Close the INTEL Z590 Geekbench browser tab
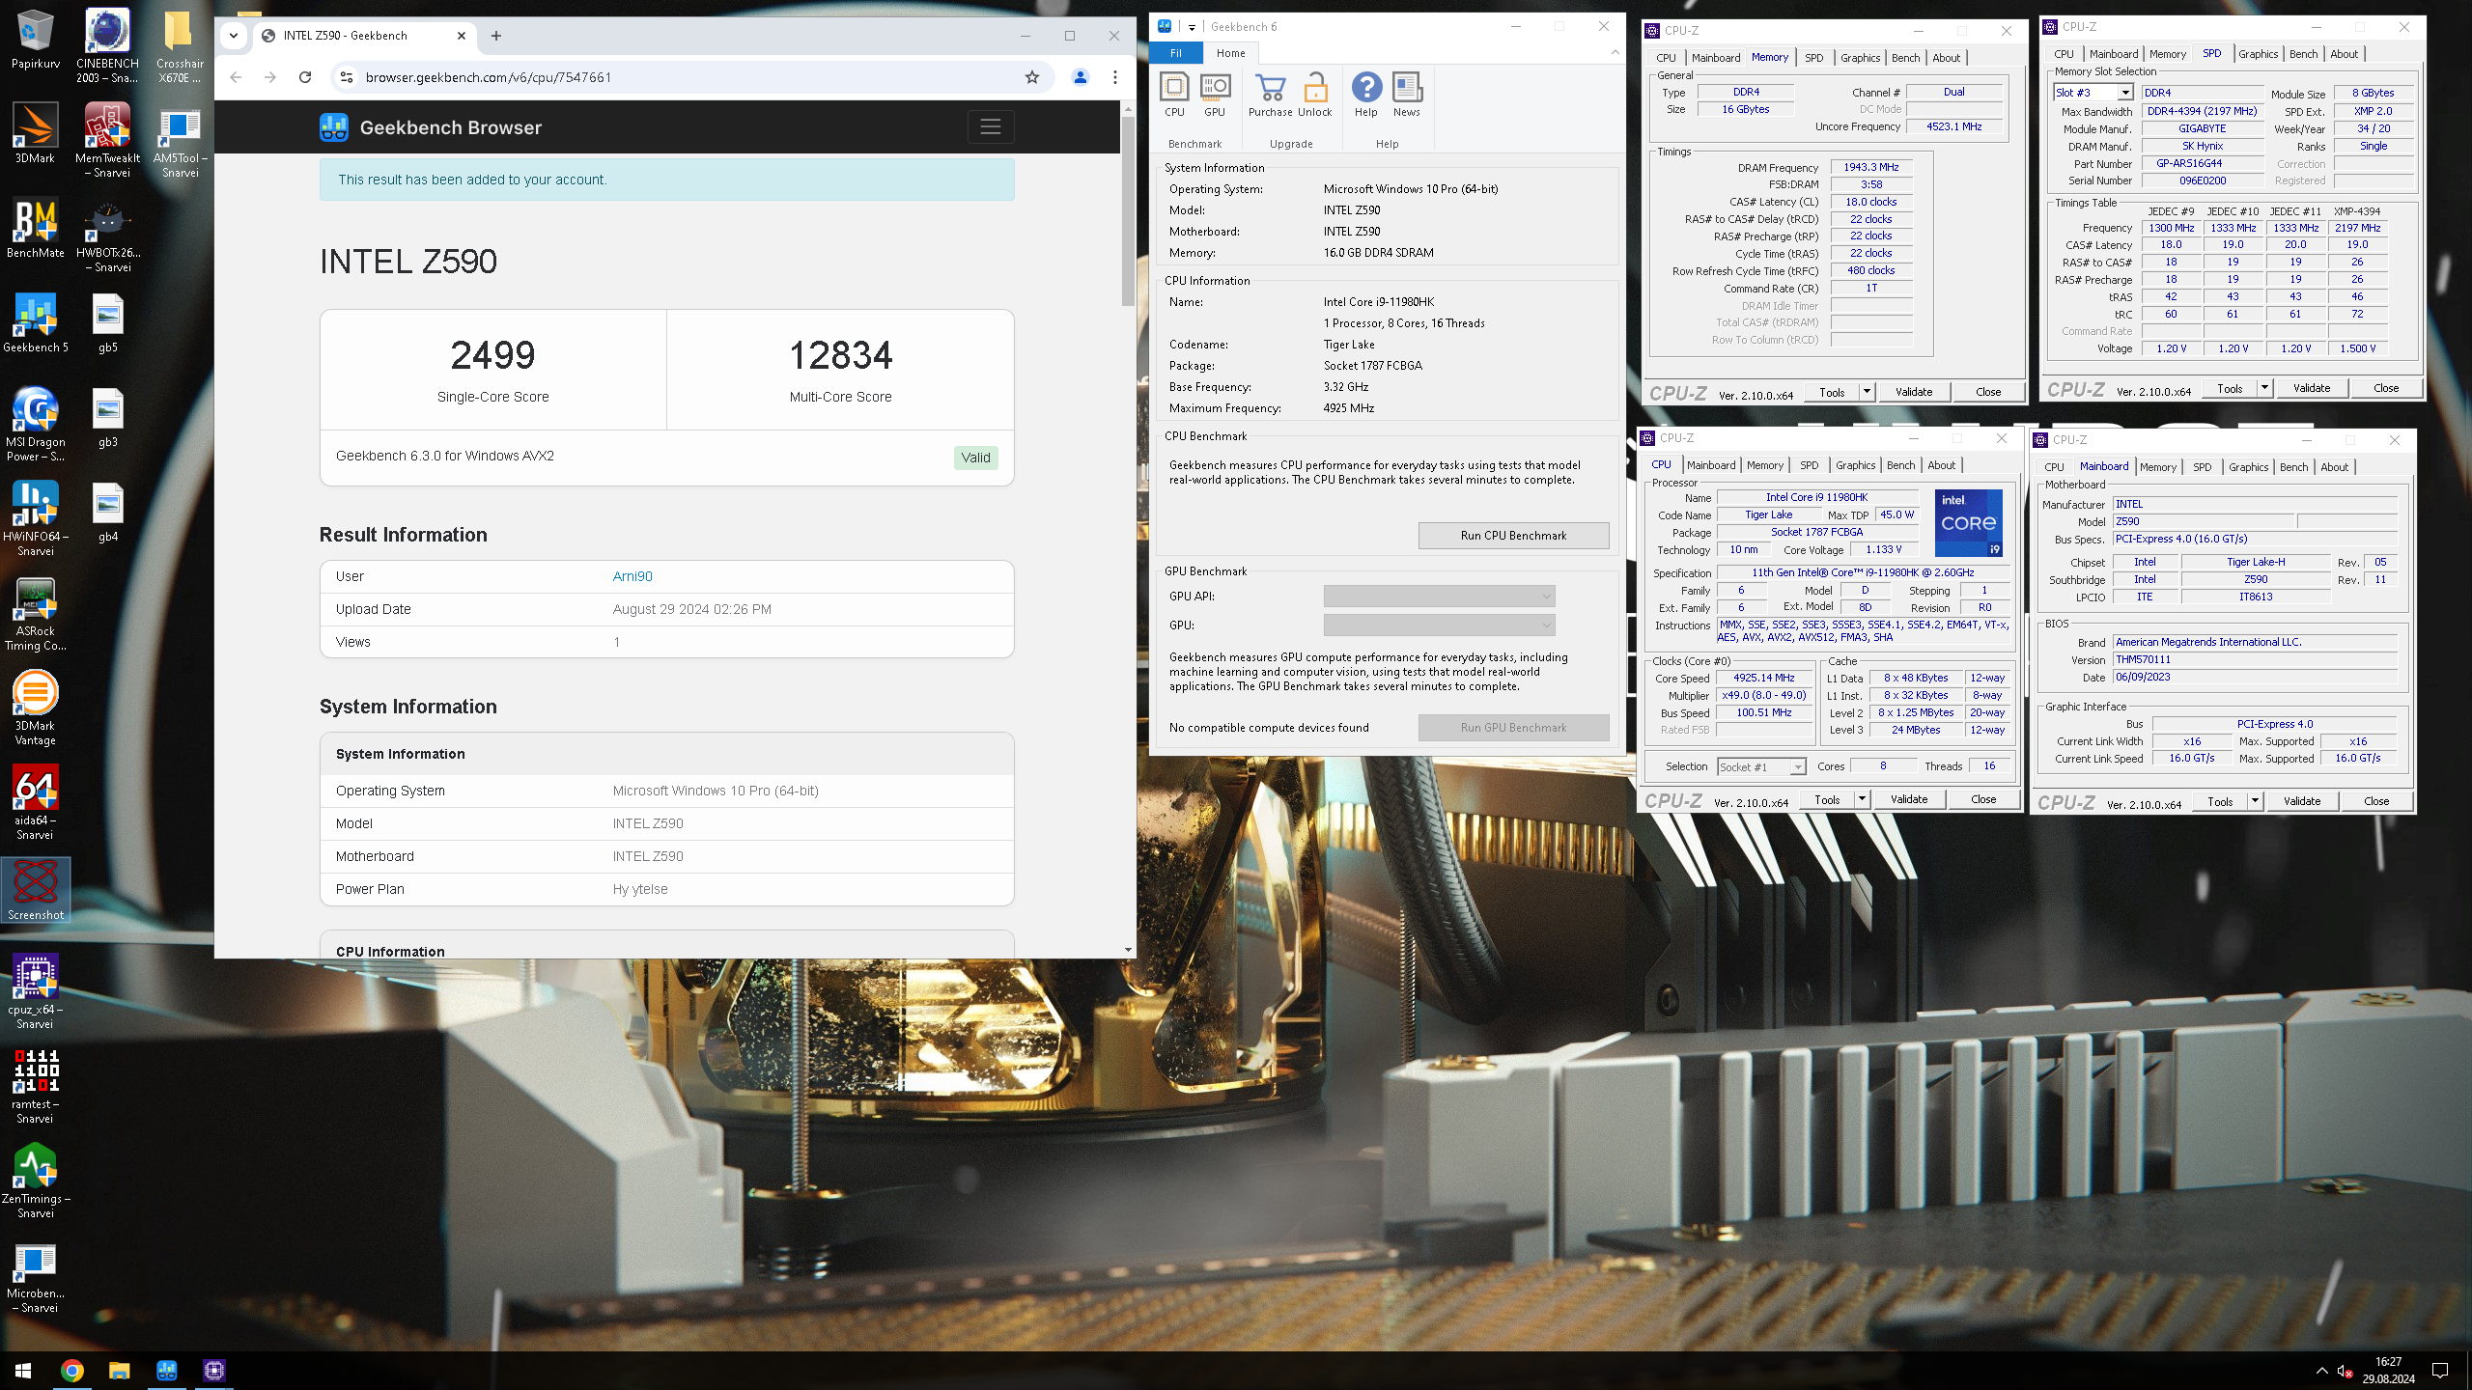 [x=462, y=36]
